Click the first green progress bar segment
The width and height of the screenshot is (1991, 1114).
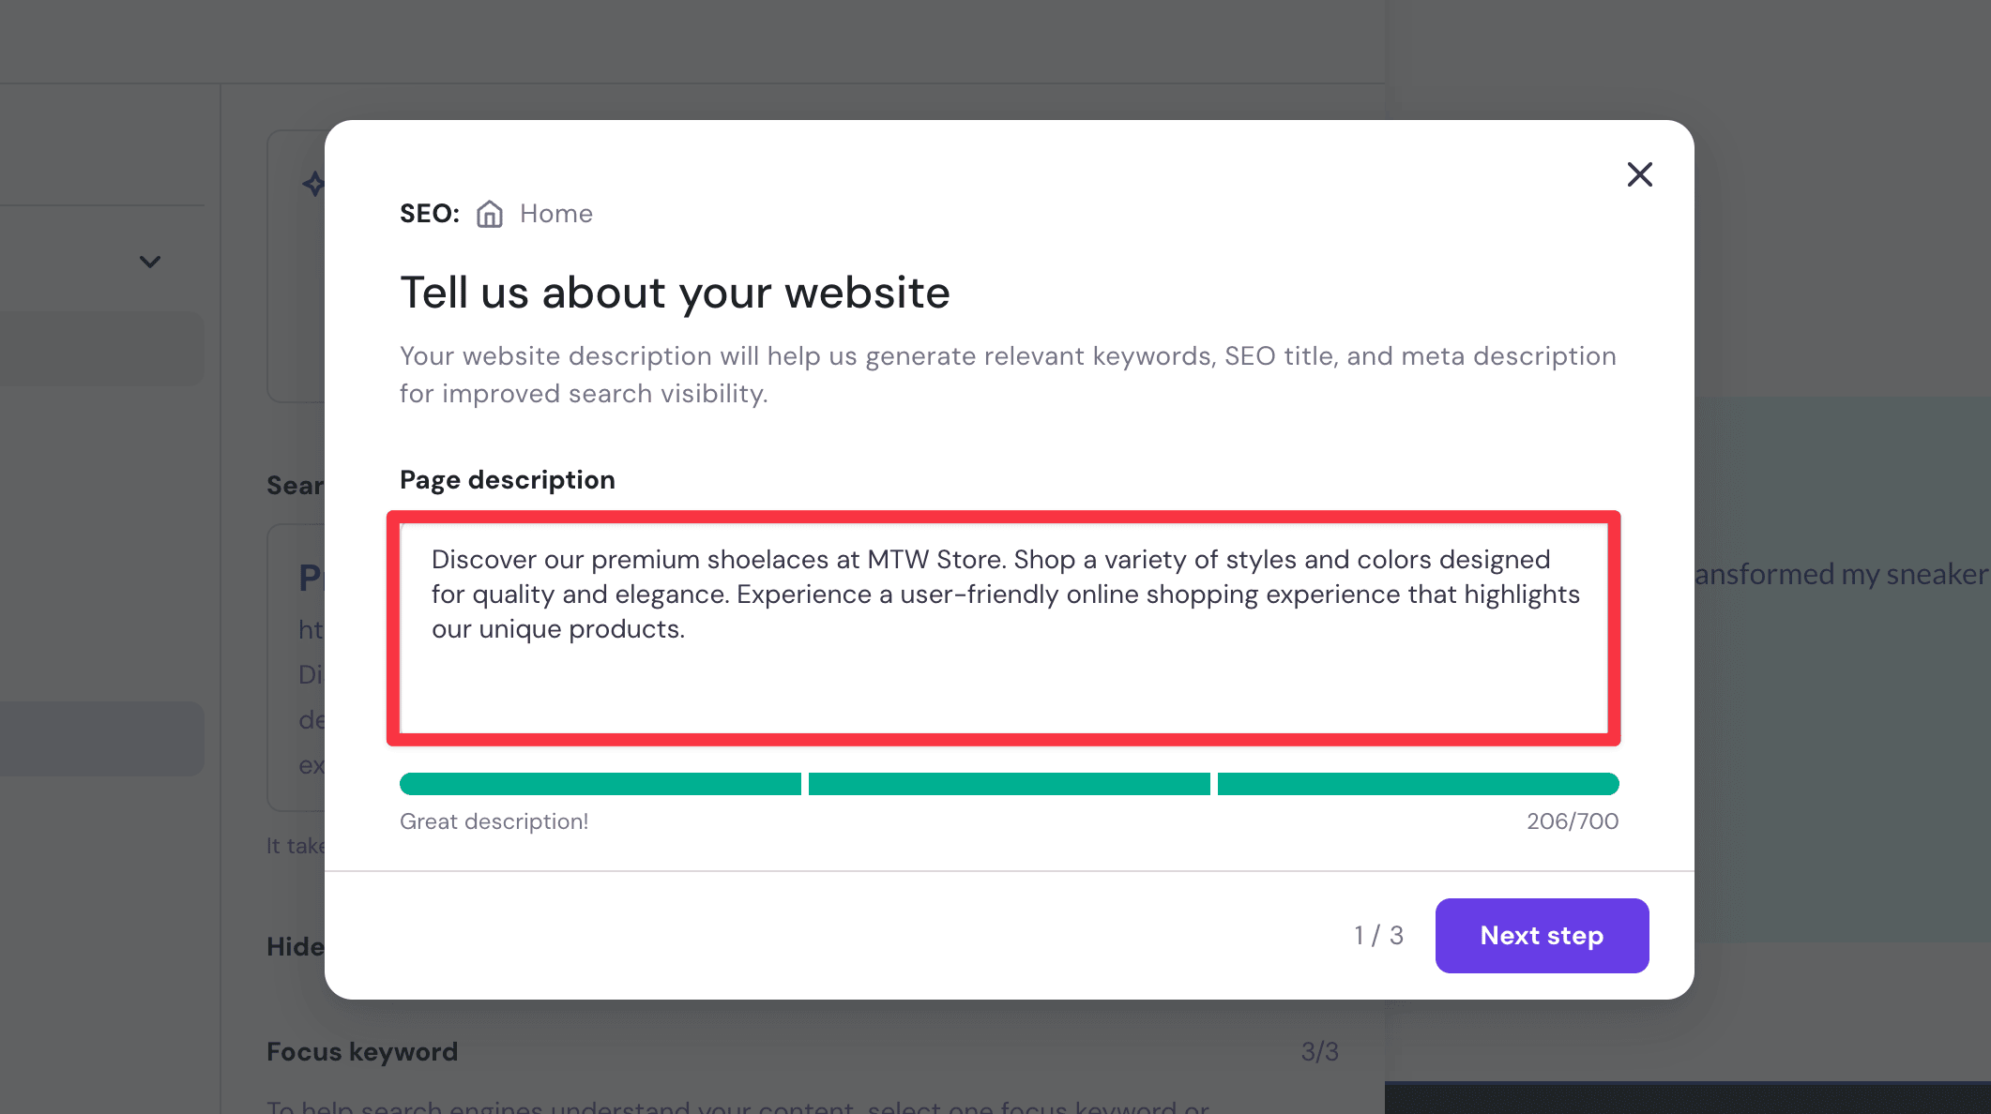(x=600, y=783)
